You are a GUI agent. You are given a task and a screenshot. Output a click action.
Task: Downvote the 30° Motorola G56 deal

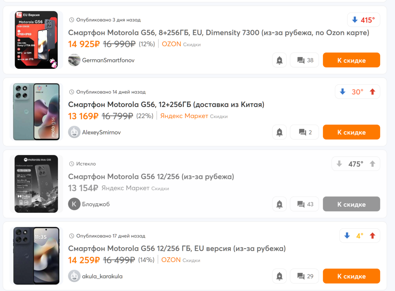pos(342,92)
